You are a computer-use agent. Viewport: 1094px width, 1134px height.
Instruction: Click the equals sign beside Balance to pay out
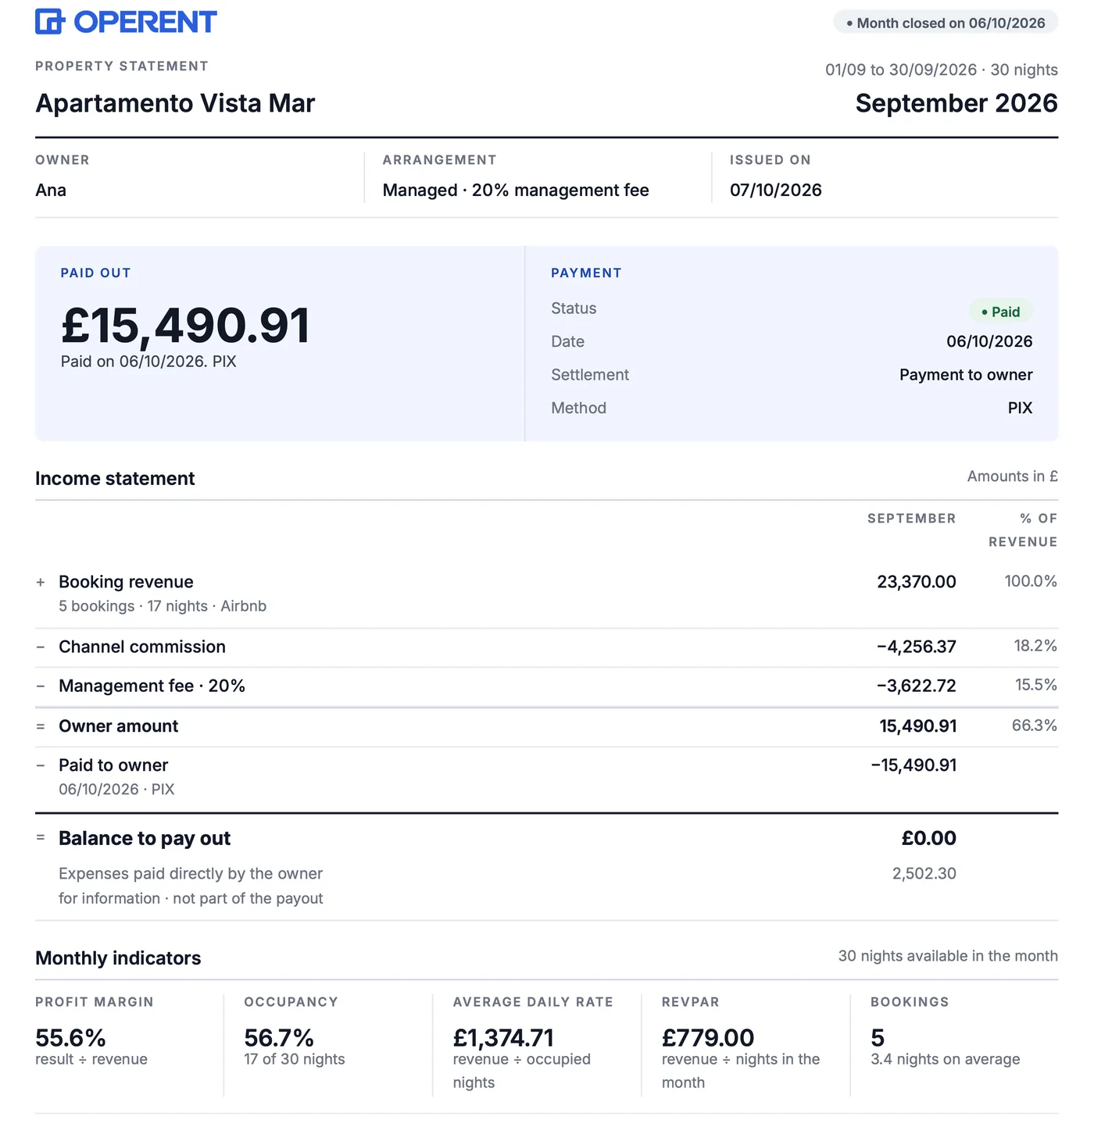point(41,837)
